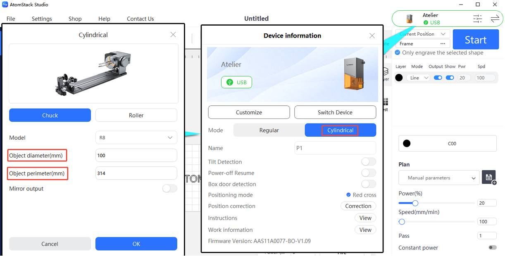Screen dimensions: 505x256
Task: Click the green USB connection badge in Device information
Action: click(236, 82)
